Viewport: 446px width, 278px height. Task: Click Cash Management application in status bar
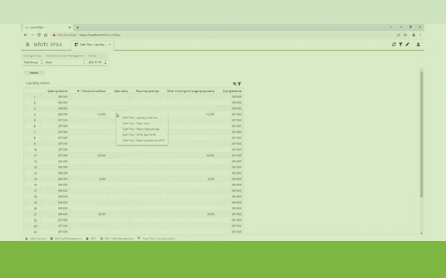pyautogui.click(x=117, y=239)
